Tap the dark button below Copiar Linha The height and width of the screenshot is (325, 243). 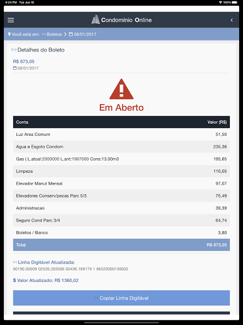point(121,313)
